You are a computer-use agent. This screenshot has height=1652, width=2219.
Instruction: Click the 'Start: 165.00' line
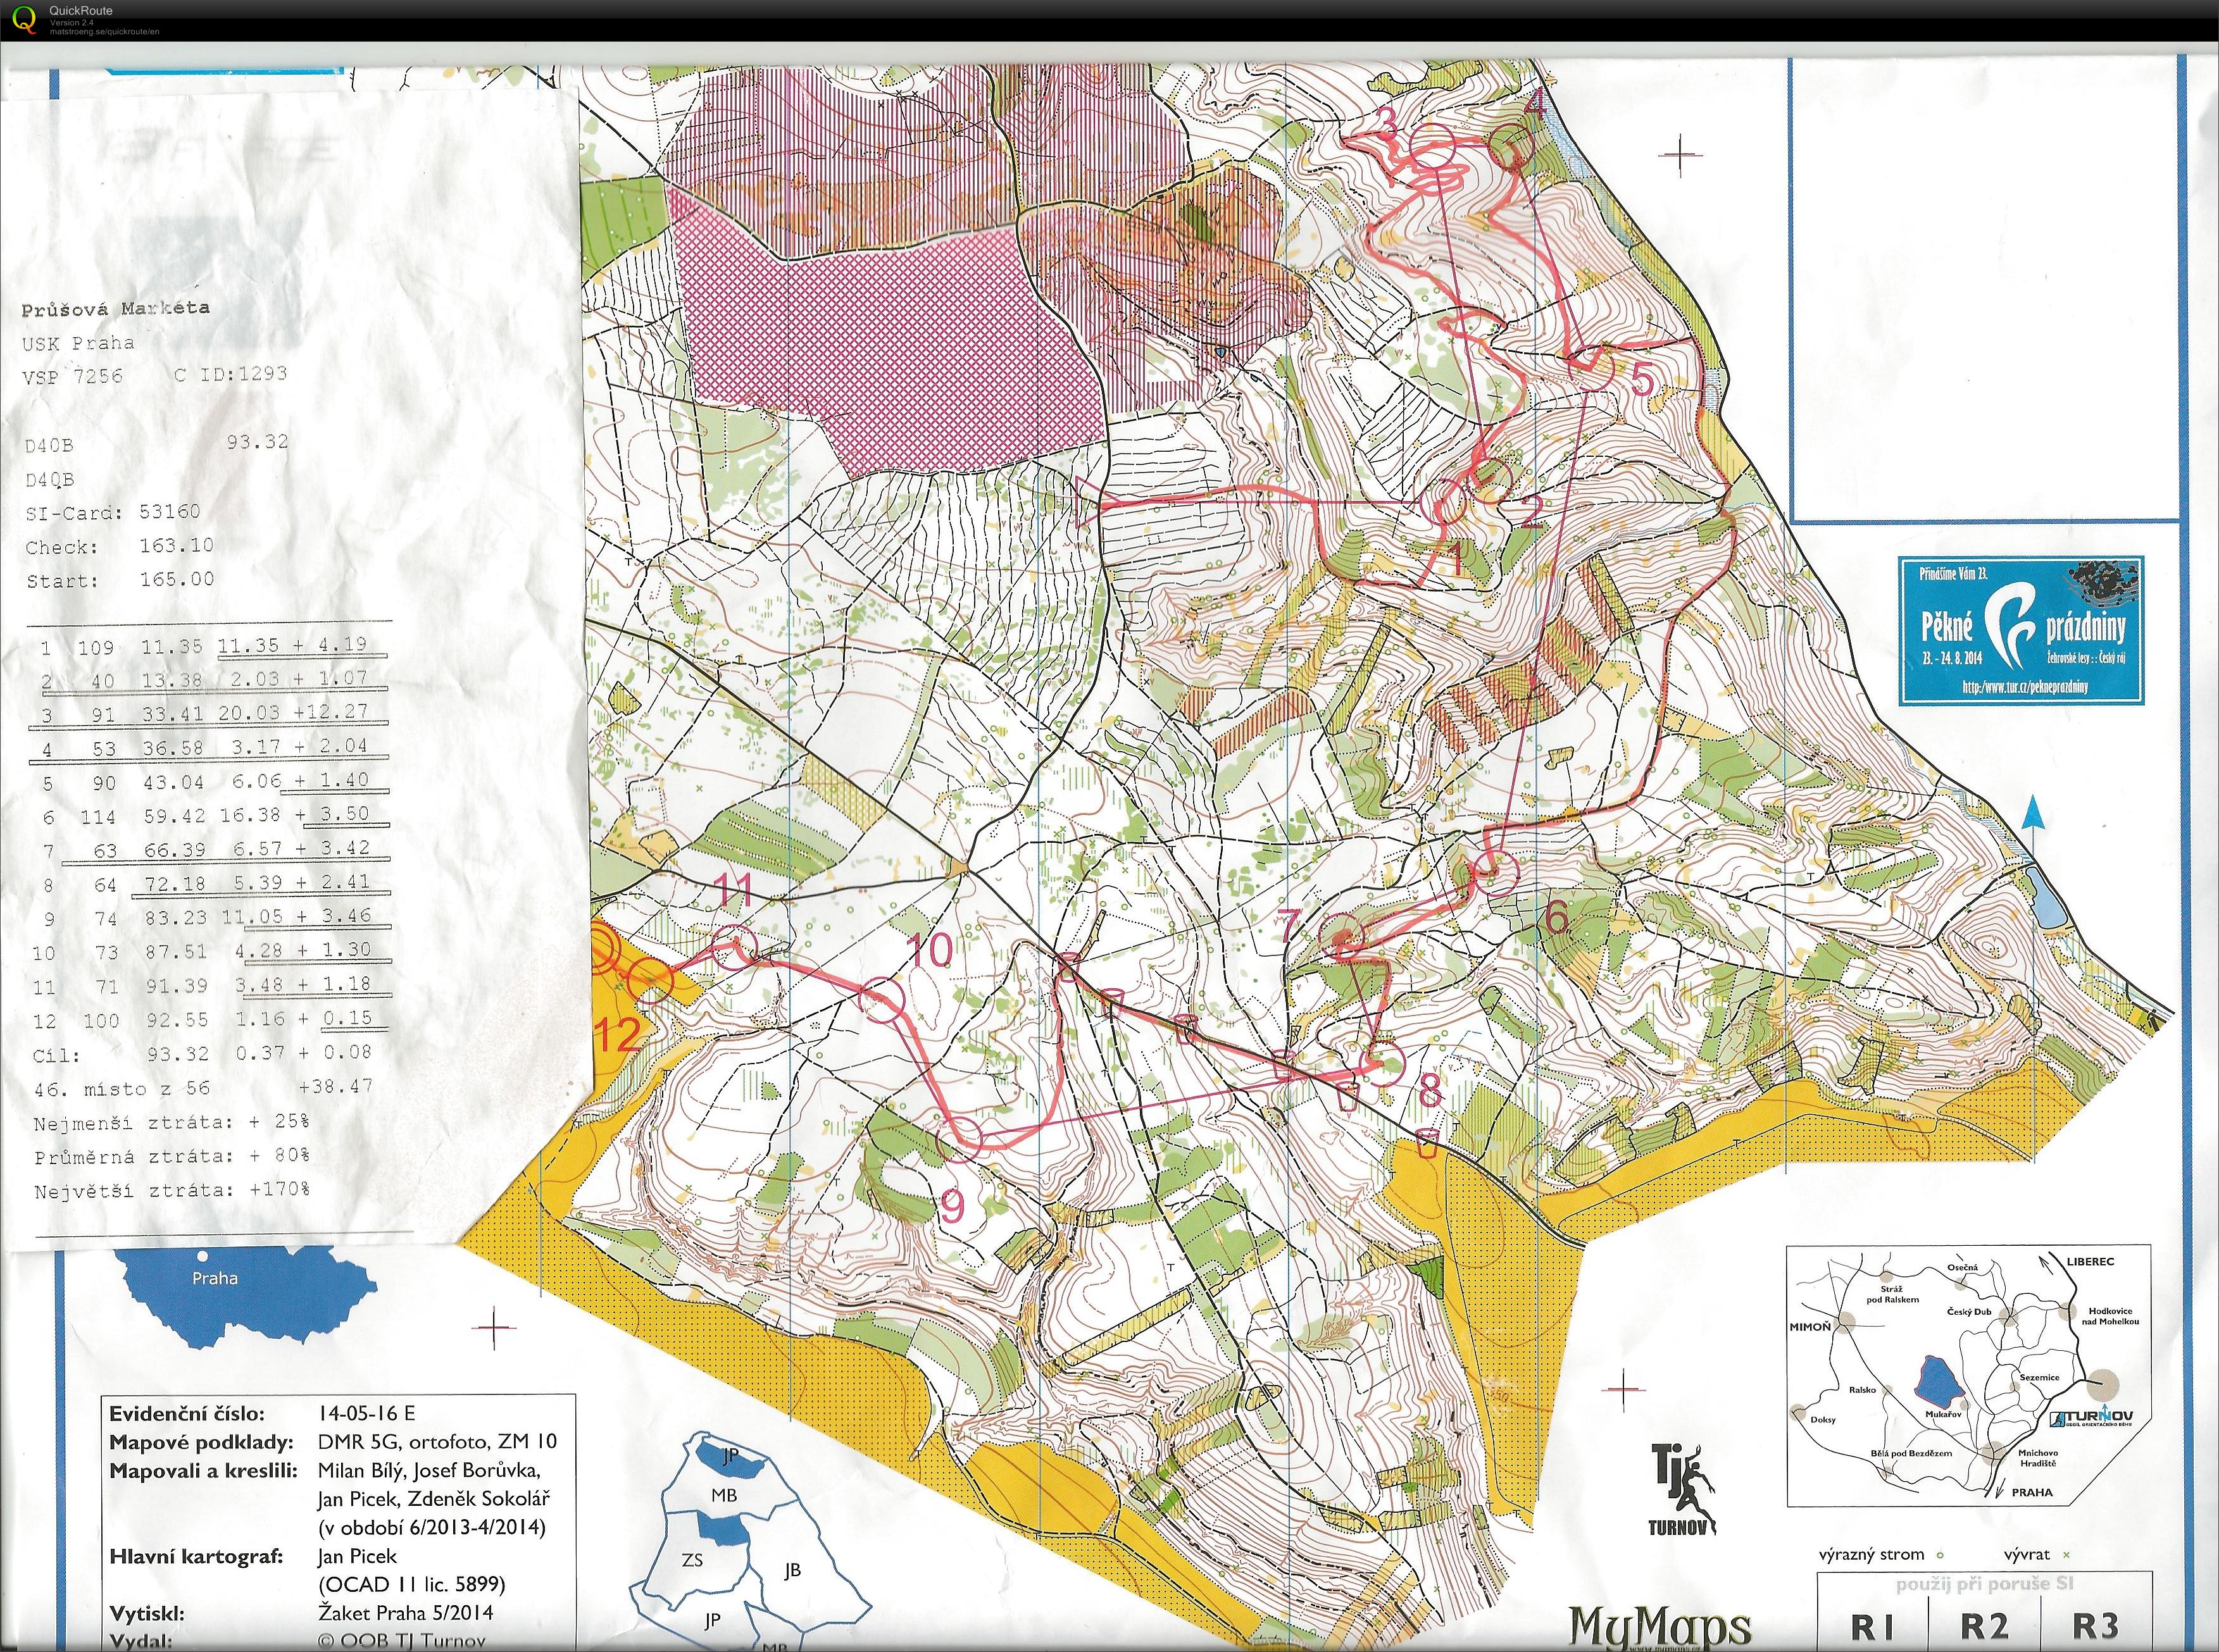119,580
